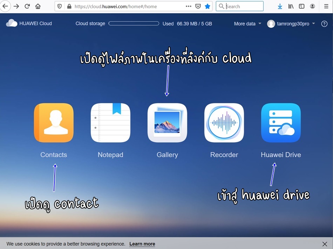Show site security padlock info
Viewport: 333px width, 249px height.
(69, 6)
